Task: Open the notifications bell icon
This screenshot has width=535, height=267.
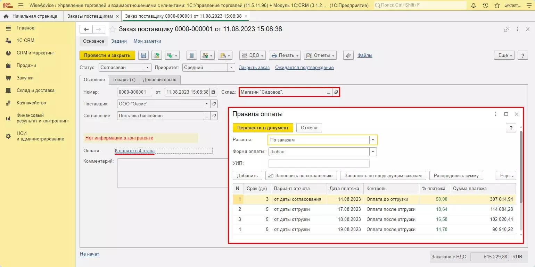Action: 474,6
